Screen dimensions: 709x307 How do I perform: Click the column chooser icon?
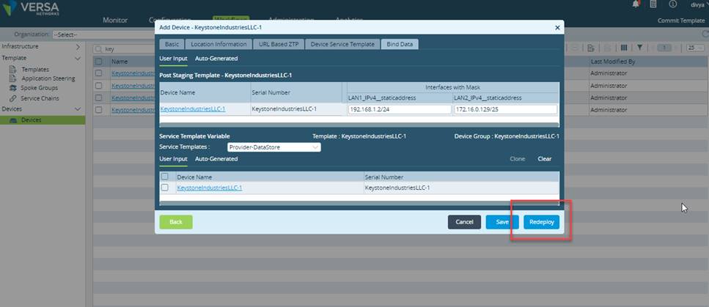(624, 48)
